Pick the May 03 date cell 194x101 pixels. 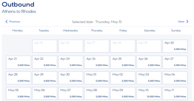coord(149,78)
